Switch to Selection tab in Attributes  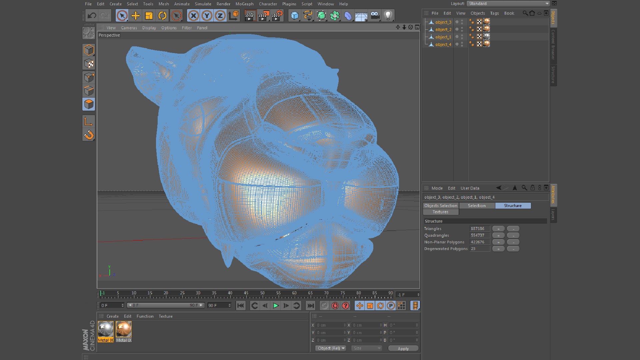[x=477, y=206]
